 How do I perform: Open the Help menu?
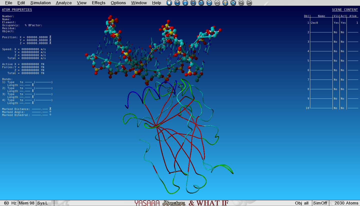[x=156, y=3]
